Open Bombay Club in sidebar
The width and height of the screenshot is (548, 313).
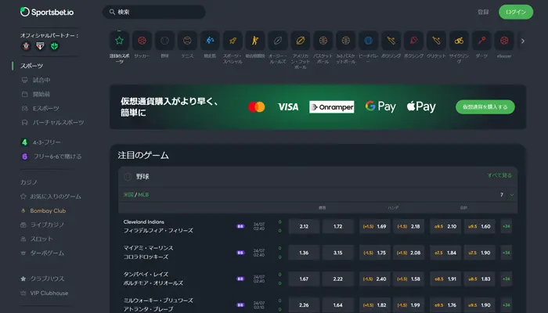[x=43, y=210]
